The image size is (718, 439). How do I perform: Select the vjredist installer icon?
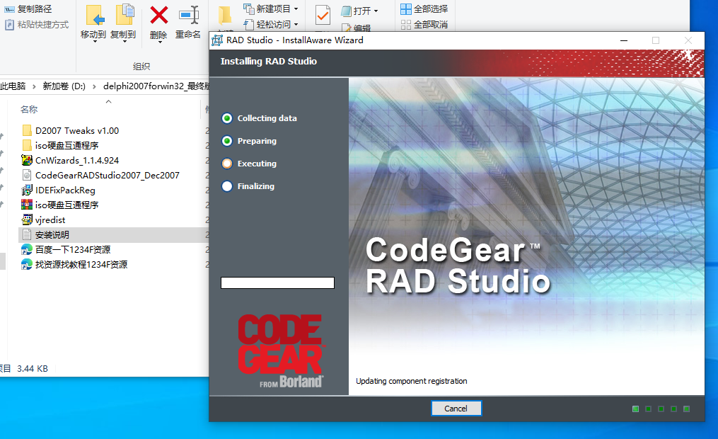coord(27,220)
